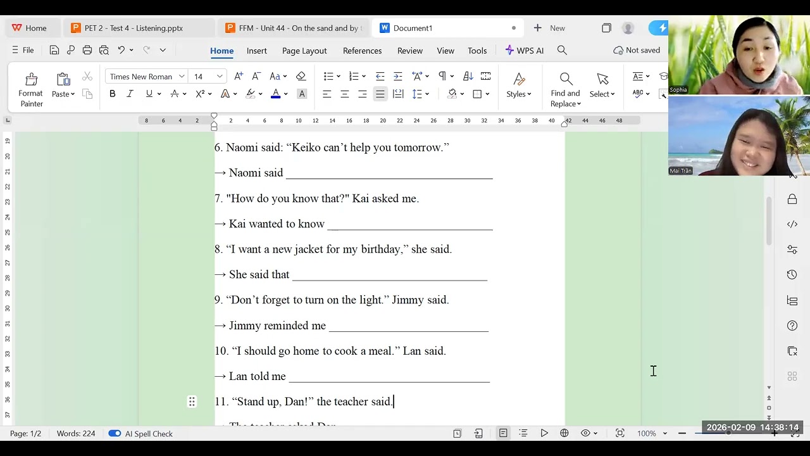Open the help question mark in sidebar
Viewport: 810px width, 456px height.
[x=792, y=326]
